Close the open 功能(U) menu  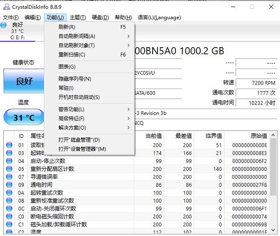click(x=55, y=17)
